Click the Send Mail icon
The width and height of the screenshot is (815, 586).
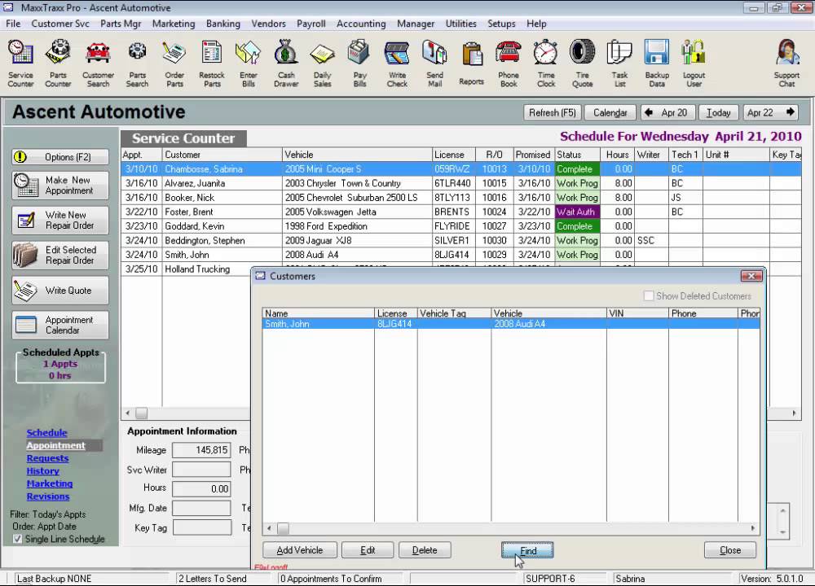(434, 63)
